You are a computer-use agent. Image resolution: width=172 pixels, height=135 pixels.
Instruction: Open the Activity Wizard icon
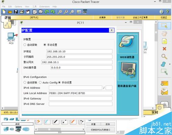point(28,12)
